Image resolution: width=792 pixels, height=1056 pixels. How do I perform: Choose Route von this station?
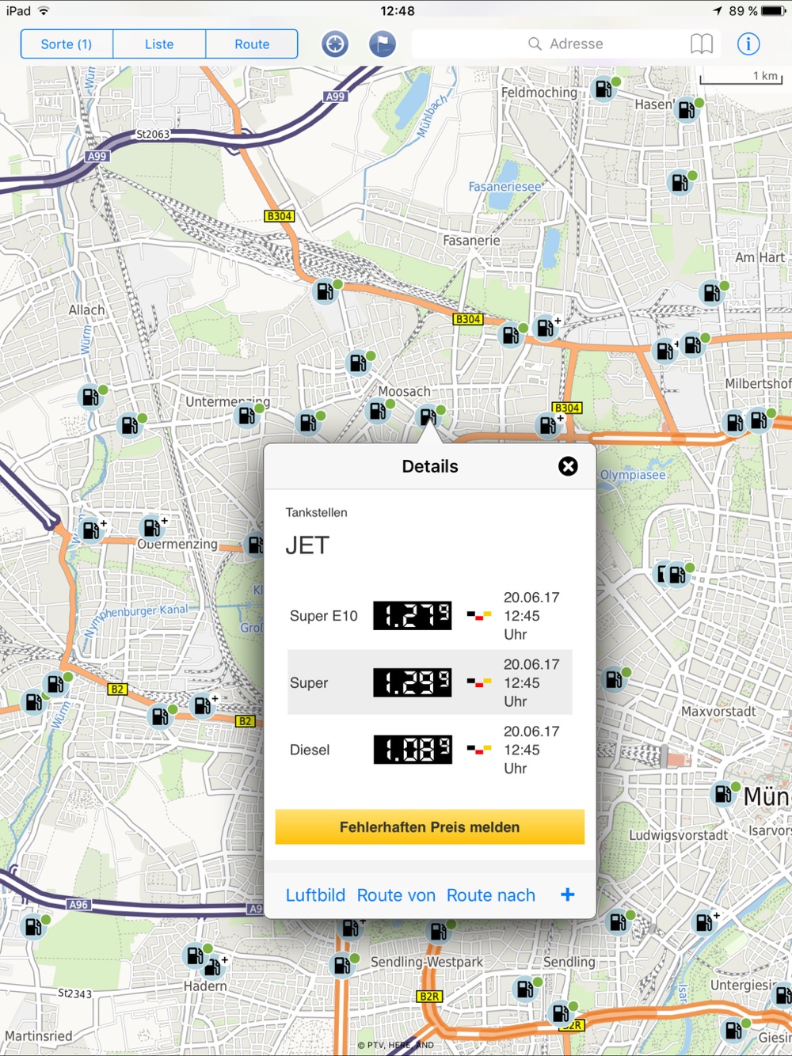(x=396, y=895)
